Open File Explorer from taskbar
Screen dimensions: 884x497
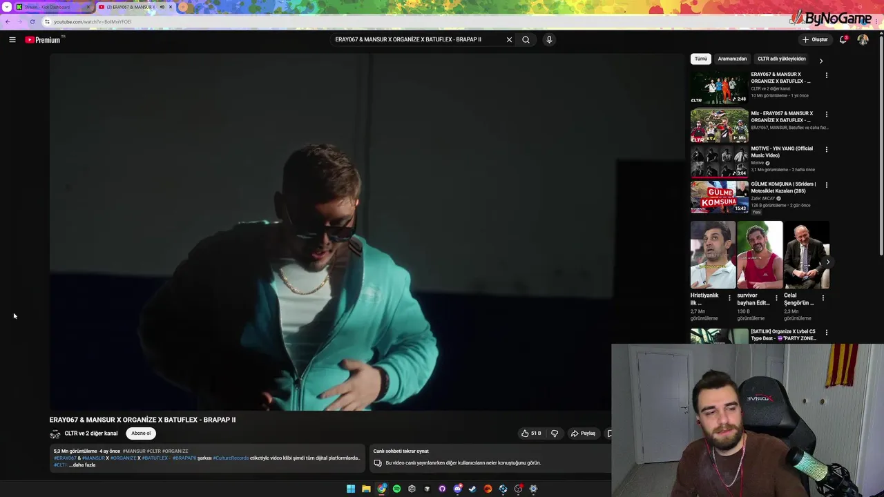point(366,489)
